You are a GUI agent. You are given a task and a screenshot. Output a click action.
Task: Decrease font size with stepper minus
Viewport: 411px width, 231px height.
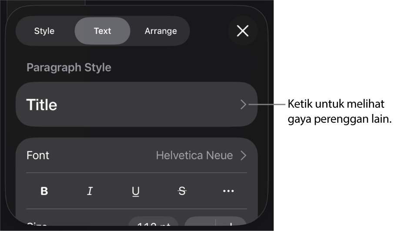click(x=200, y=222)
